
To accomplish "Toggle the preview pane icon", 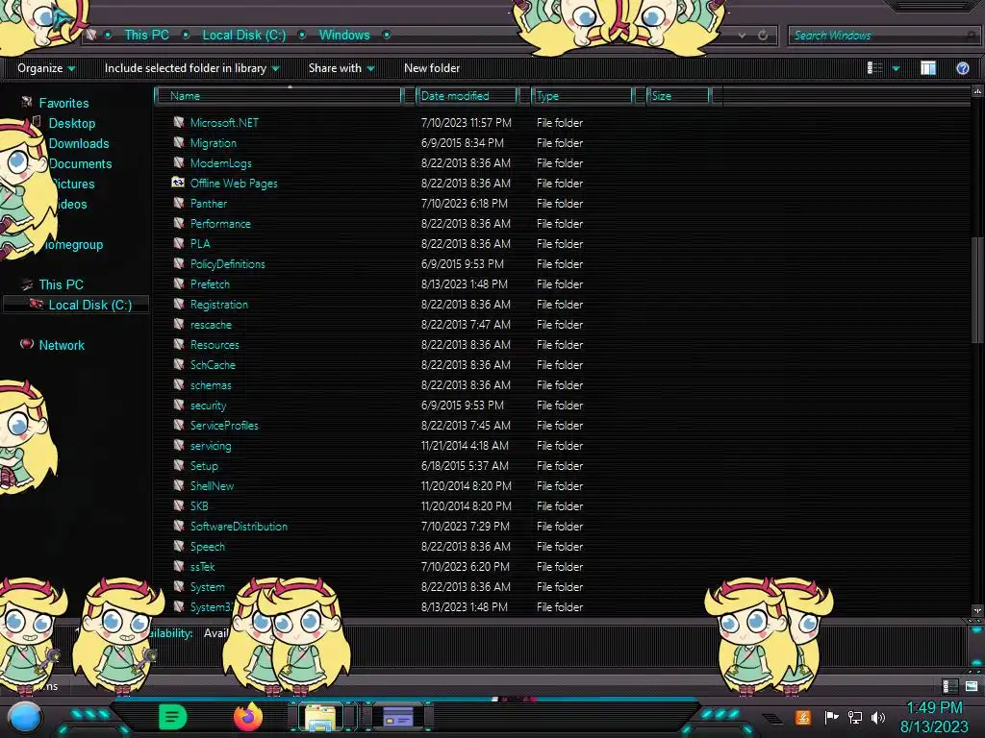I will coord(928,68).
